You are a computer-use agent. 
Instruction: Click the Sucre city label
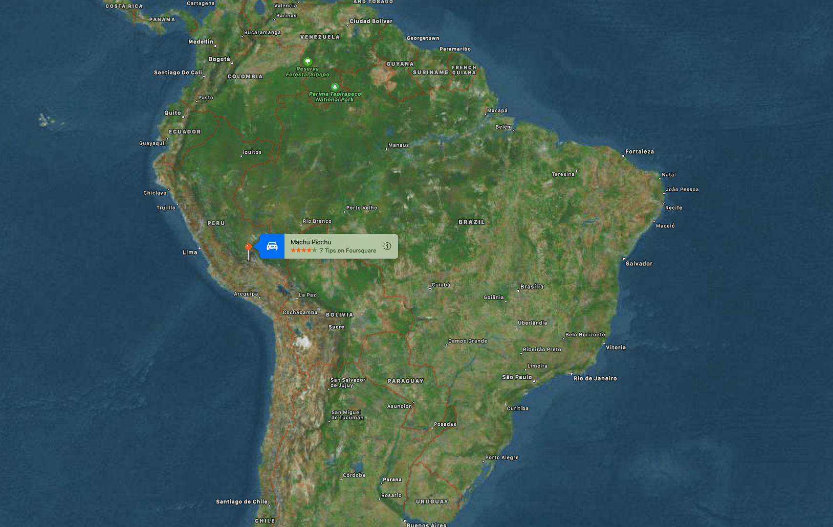click(337, 327)
